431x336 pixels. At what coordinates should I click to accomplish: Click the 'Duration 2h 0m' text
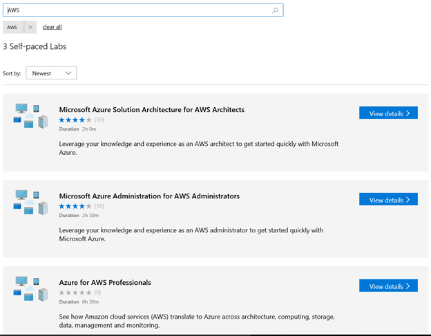[x=77, y=129]
